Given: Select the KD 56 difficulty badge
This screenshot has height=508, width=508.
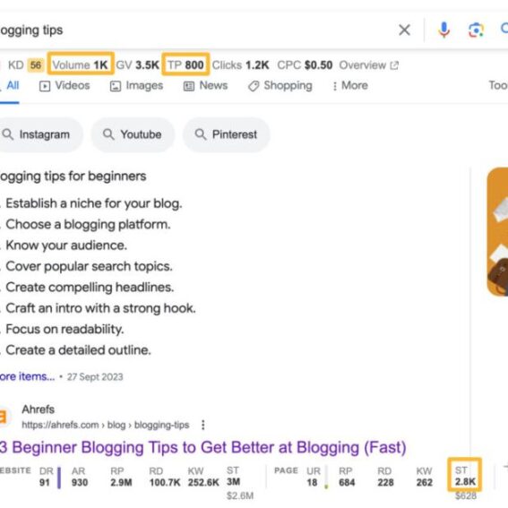Looking at the screenshot, I should 26,65.
